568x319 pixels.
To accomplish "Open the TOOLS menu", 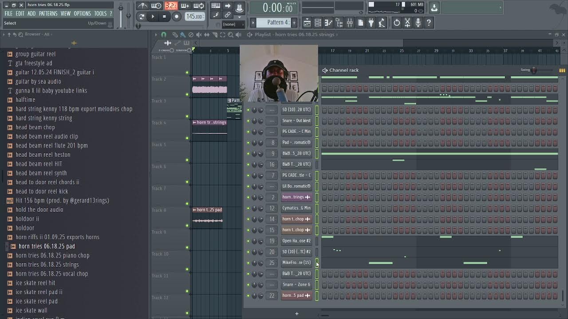I will (100, 14).
